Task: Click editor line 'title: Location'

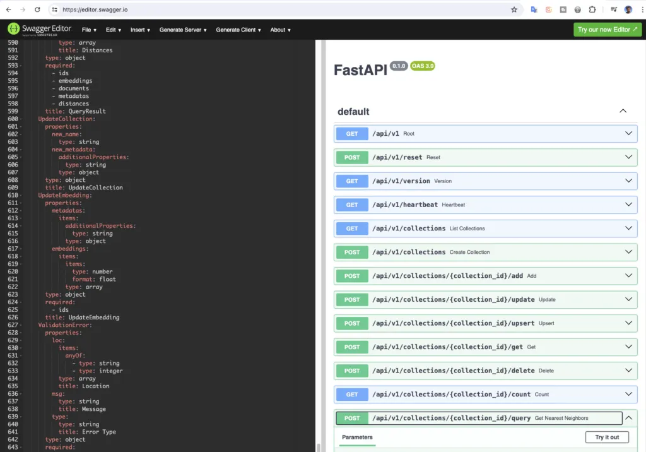Action: click(x=84, y=386)
